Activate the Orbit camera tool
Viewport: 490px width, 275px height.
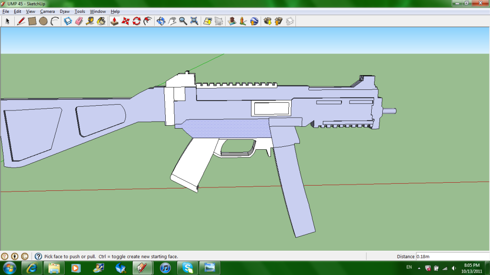click(161, 21)
